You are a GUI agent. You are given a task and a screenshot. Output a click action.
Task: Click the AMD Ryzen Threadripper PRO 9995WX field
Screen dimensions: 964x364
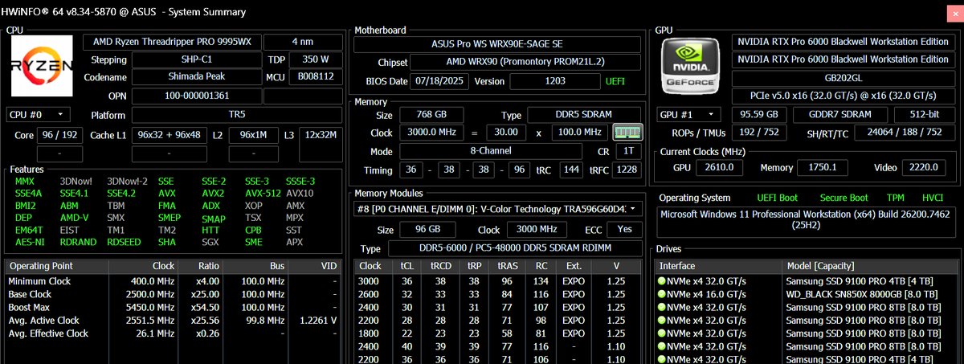pos(171,42)
